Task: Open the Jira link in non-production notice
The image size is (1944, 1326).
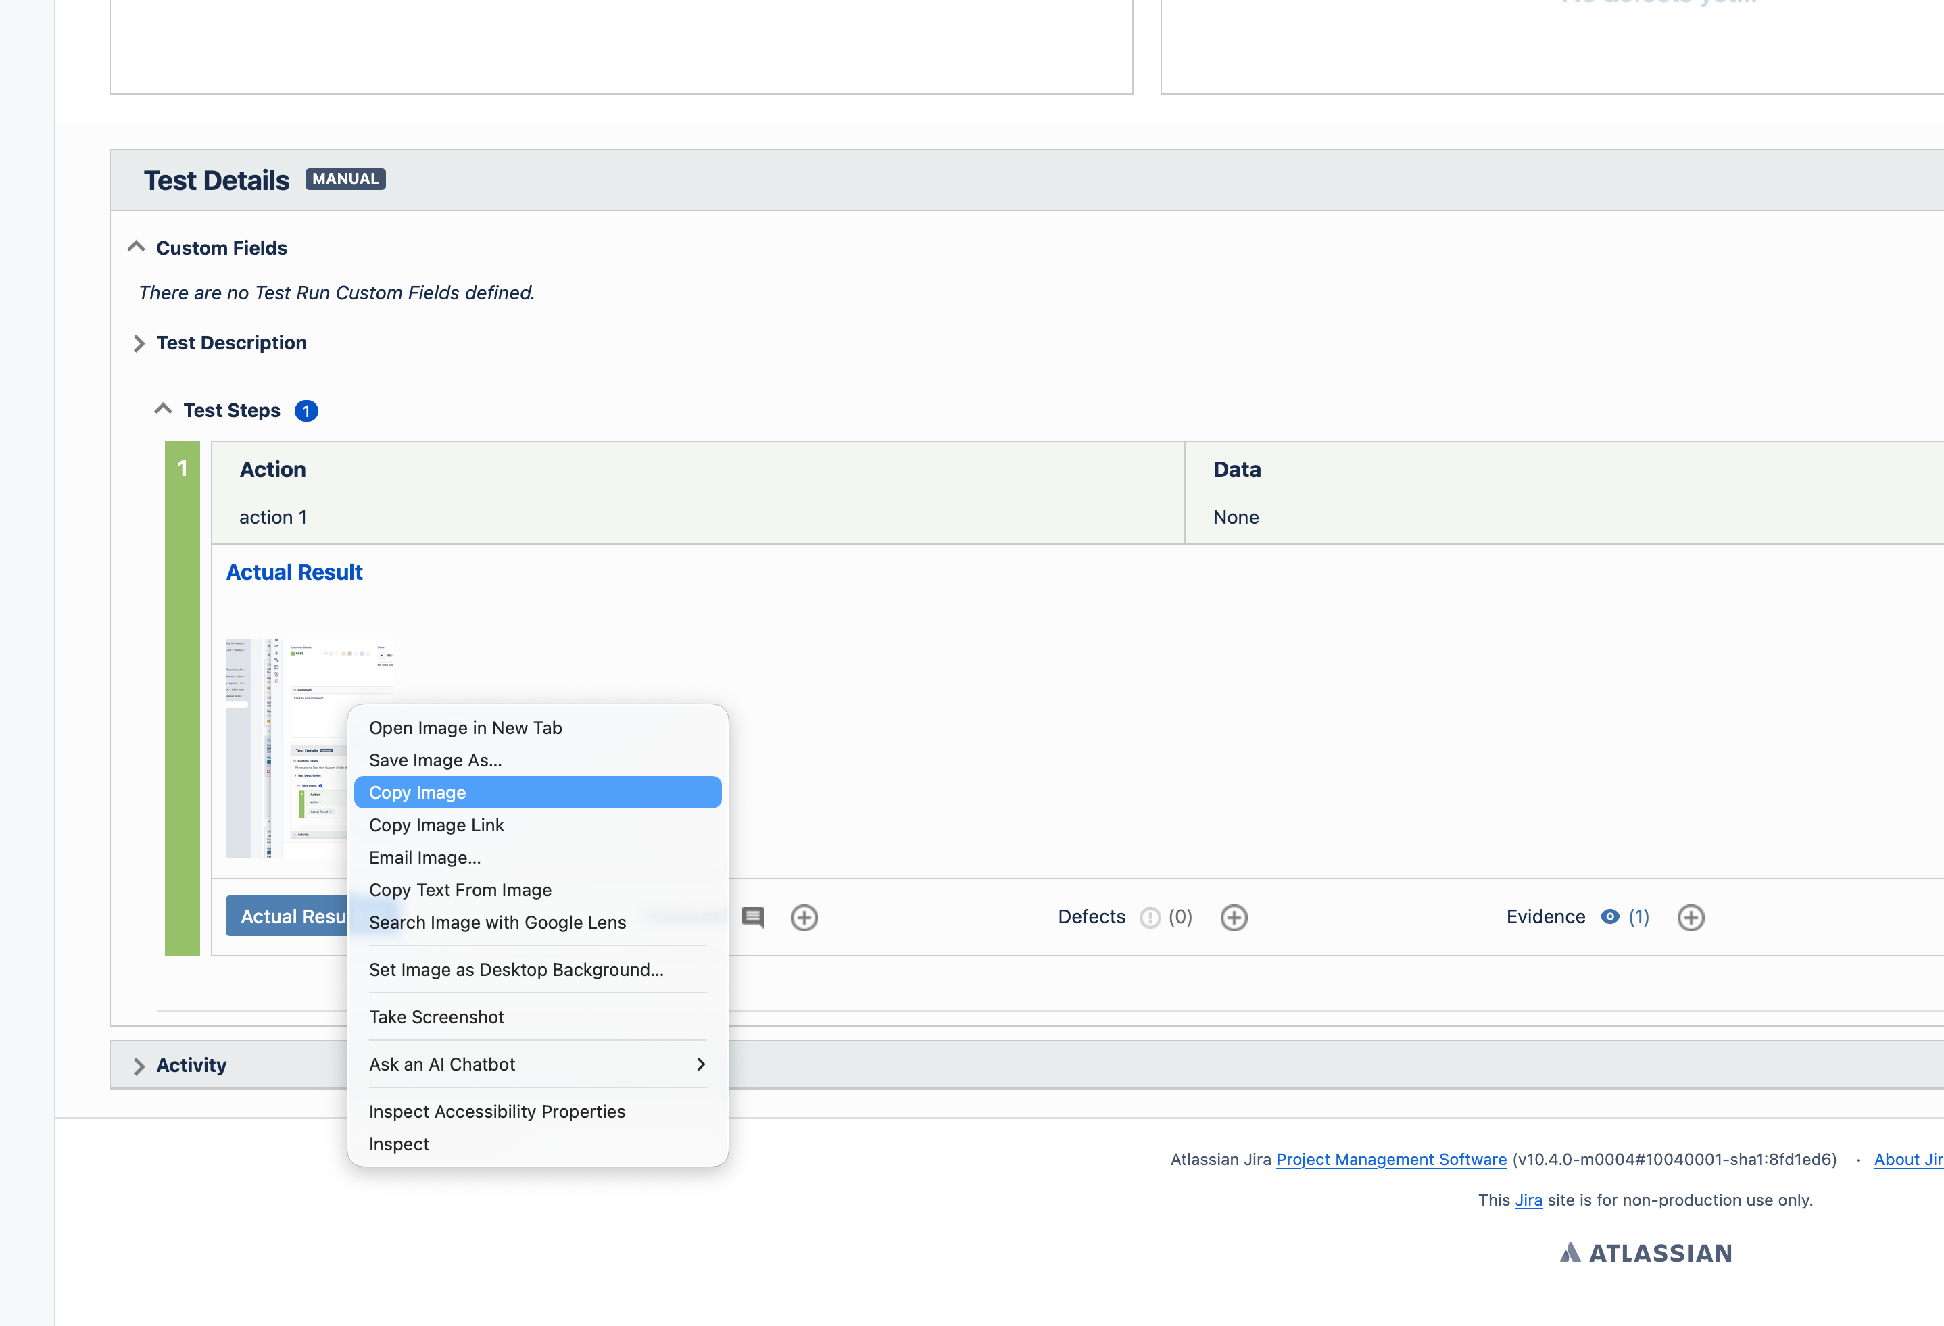Action: [x=1528, y=1200]
